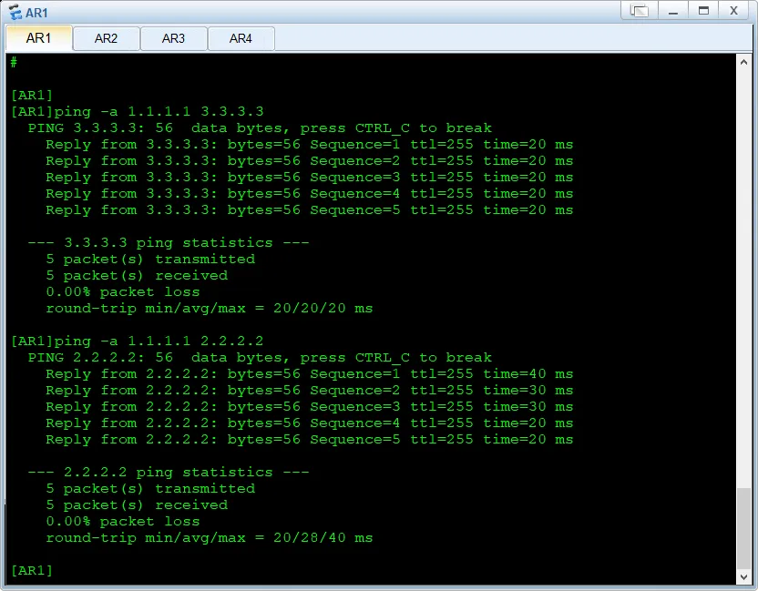
Task: Click the scrollbar up arrow
Action: click(743, 62)
